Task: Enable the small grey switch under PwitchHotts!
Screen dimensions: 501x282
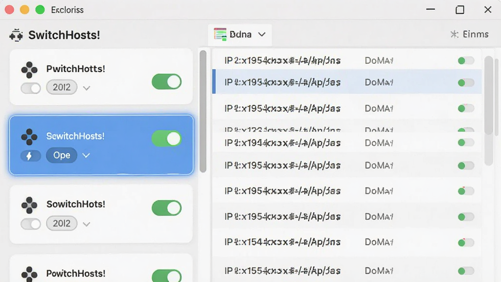Action: [31, 88]
